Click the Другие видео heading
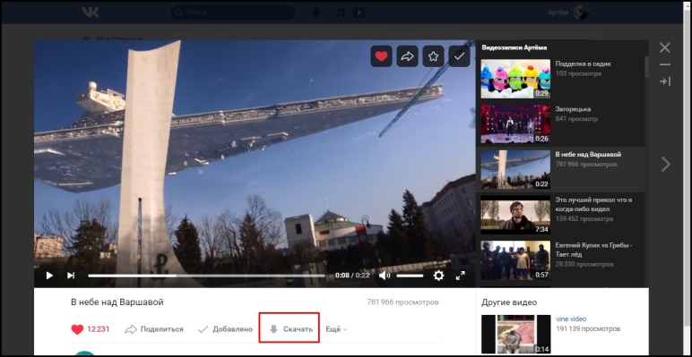 tap(509, 302)
